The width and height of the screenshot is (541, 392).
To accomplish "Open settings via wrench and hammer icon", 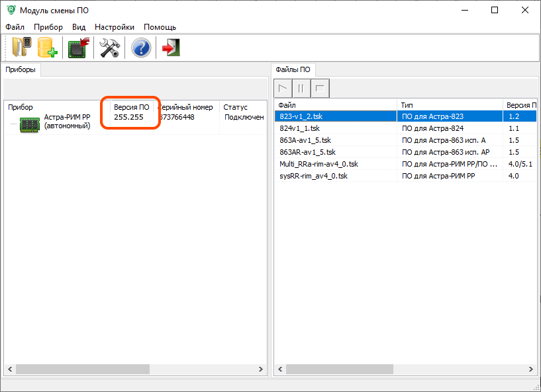I will 109,48.
